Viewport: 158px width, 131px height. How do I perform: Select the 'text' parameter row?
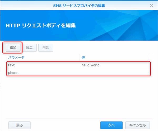78,65
